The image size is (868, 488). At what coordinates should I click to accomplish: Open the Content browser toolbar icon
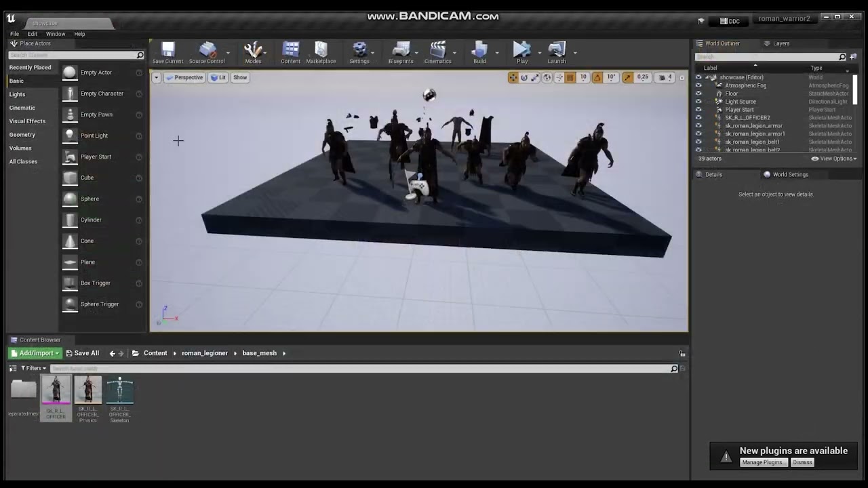point(290,52)
